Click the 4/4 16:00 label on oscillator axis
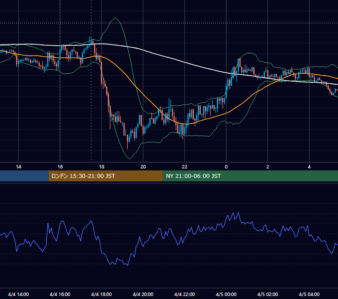Image resolution: width=338 pixels, height=299 pixels. (x=60, y=294)
